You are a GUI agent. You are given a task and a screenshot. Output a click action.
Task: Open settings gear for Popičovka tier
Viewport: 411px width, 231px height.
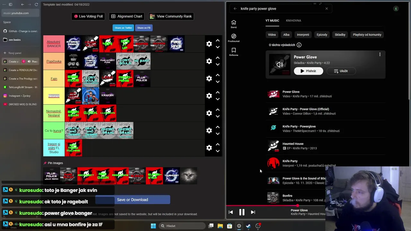pyautogui.click(x=209, y=61)
